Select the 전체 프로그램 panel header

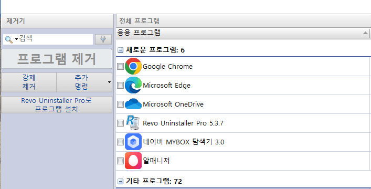click(243, 21)
